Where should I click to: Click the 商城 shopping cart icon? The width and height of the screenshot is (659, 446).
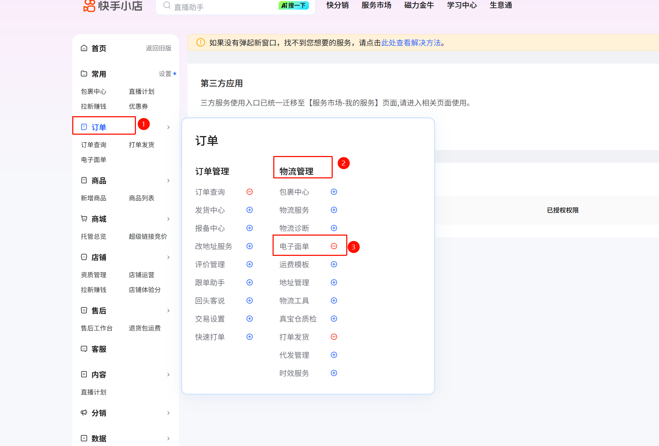click(84, 219)
